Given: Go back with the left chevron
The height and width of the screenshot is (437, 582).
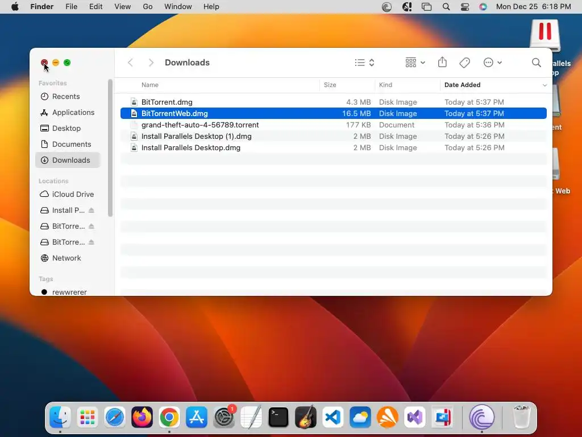Looking at the screenshot, I should point(130,63).
